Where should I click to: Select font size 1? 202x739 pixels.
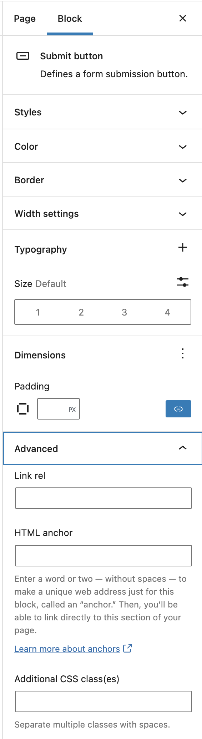click(38, 312)
